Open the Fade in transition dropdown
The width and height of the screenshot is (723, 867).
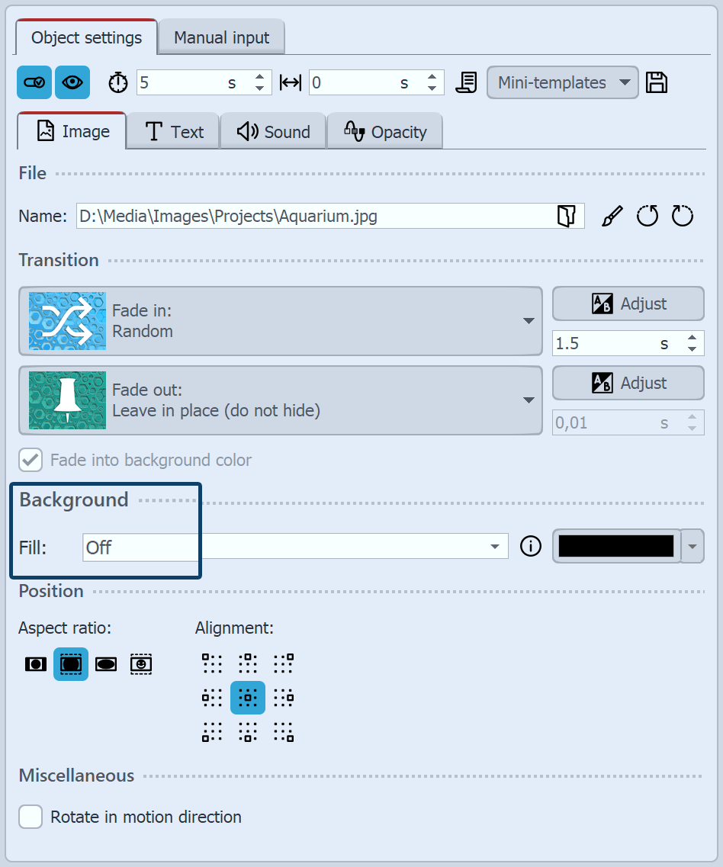pyautogui.click(x=281, y=321)
